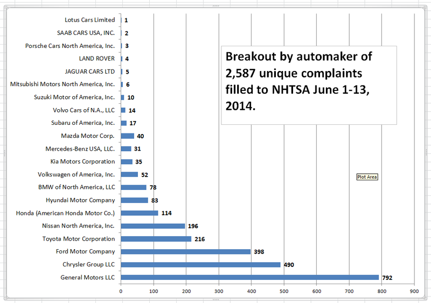Click the 'JAGUAR CARS LTD' axis label
Viewport: 431px width, 303px height.
tap(90, 72)
